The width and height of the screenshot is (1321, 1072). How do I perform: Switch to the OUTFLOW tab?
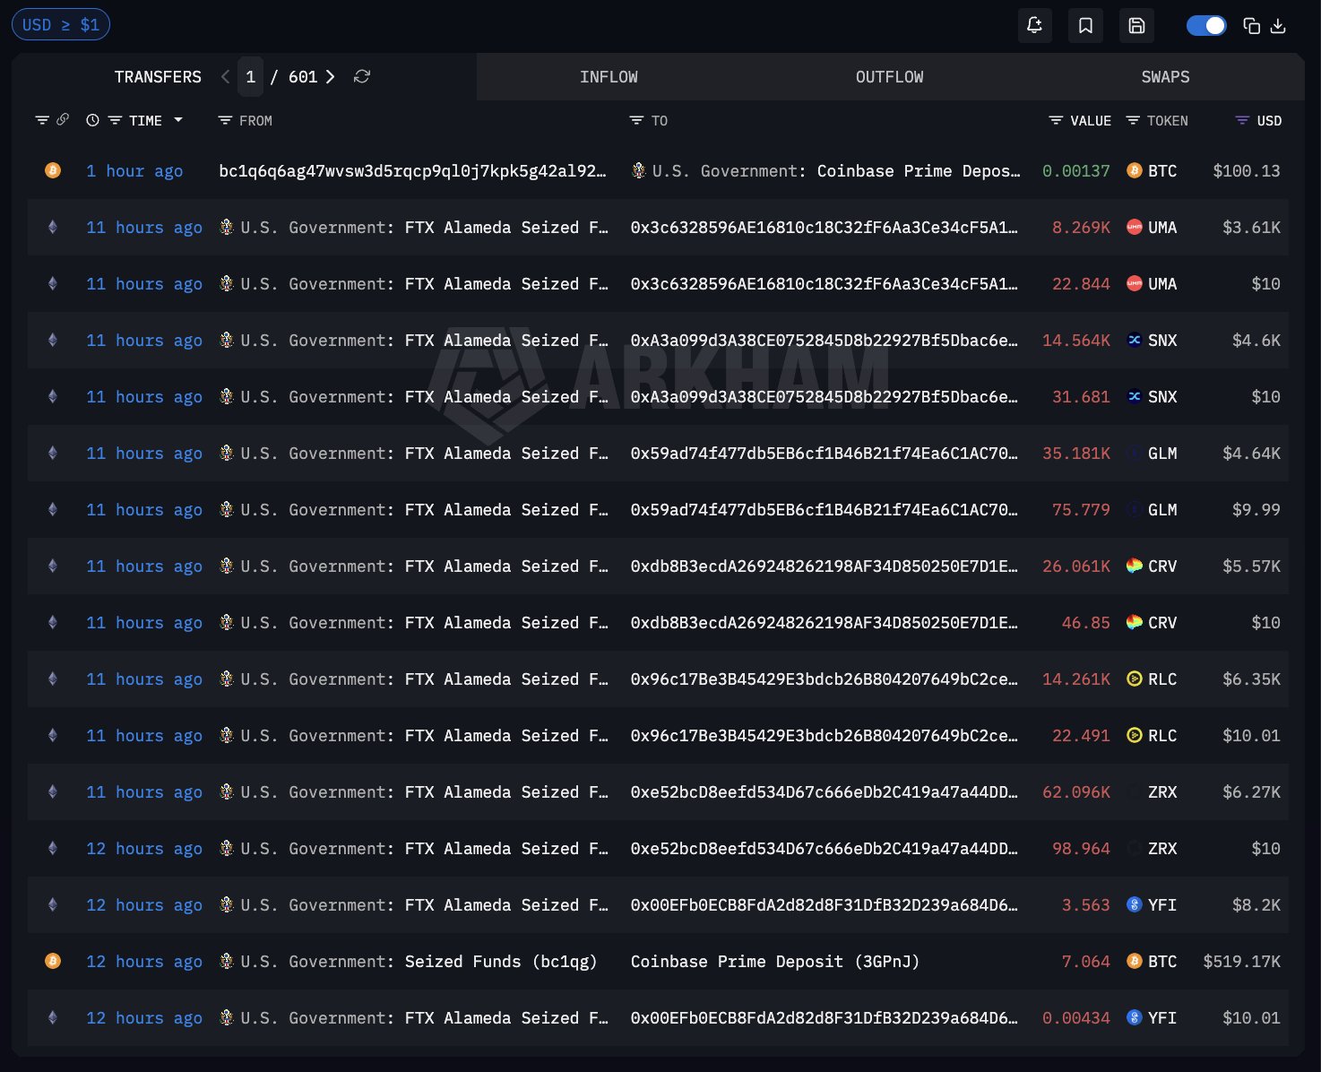889,77
